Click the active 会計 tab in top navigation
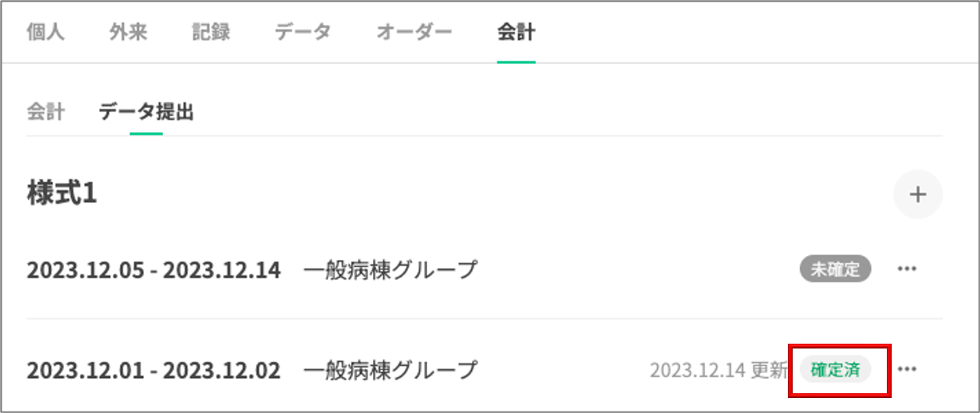Viewport: 980px width, 413px height. coord(516,32)
